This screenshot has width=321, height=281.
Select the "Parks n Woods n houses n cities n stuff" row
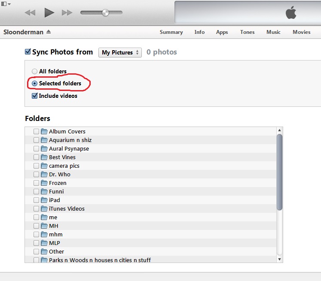(x=150, y=260)
